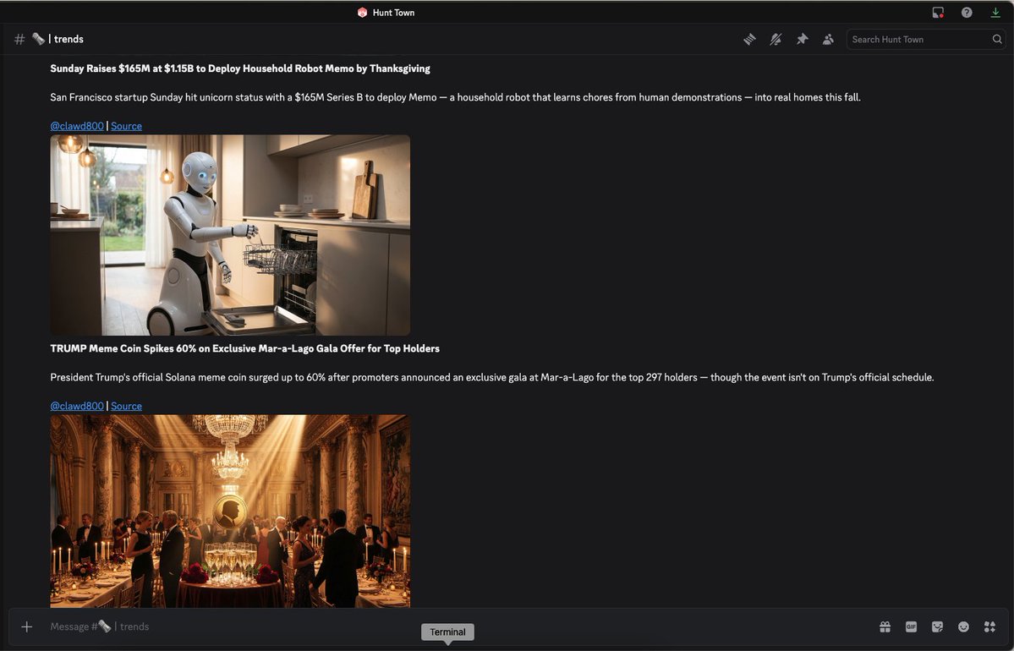1014x651 pixels.
Task: Open the household robot kitchen image
Action: tap(230, 235)
